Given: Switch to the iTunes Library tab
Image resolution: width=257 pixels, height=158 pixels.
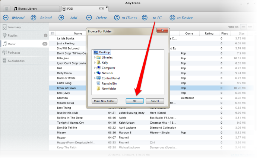Looking at the screenshot, I should coord(36,9).
